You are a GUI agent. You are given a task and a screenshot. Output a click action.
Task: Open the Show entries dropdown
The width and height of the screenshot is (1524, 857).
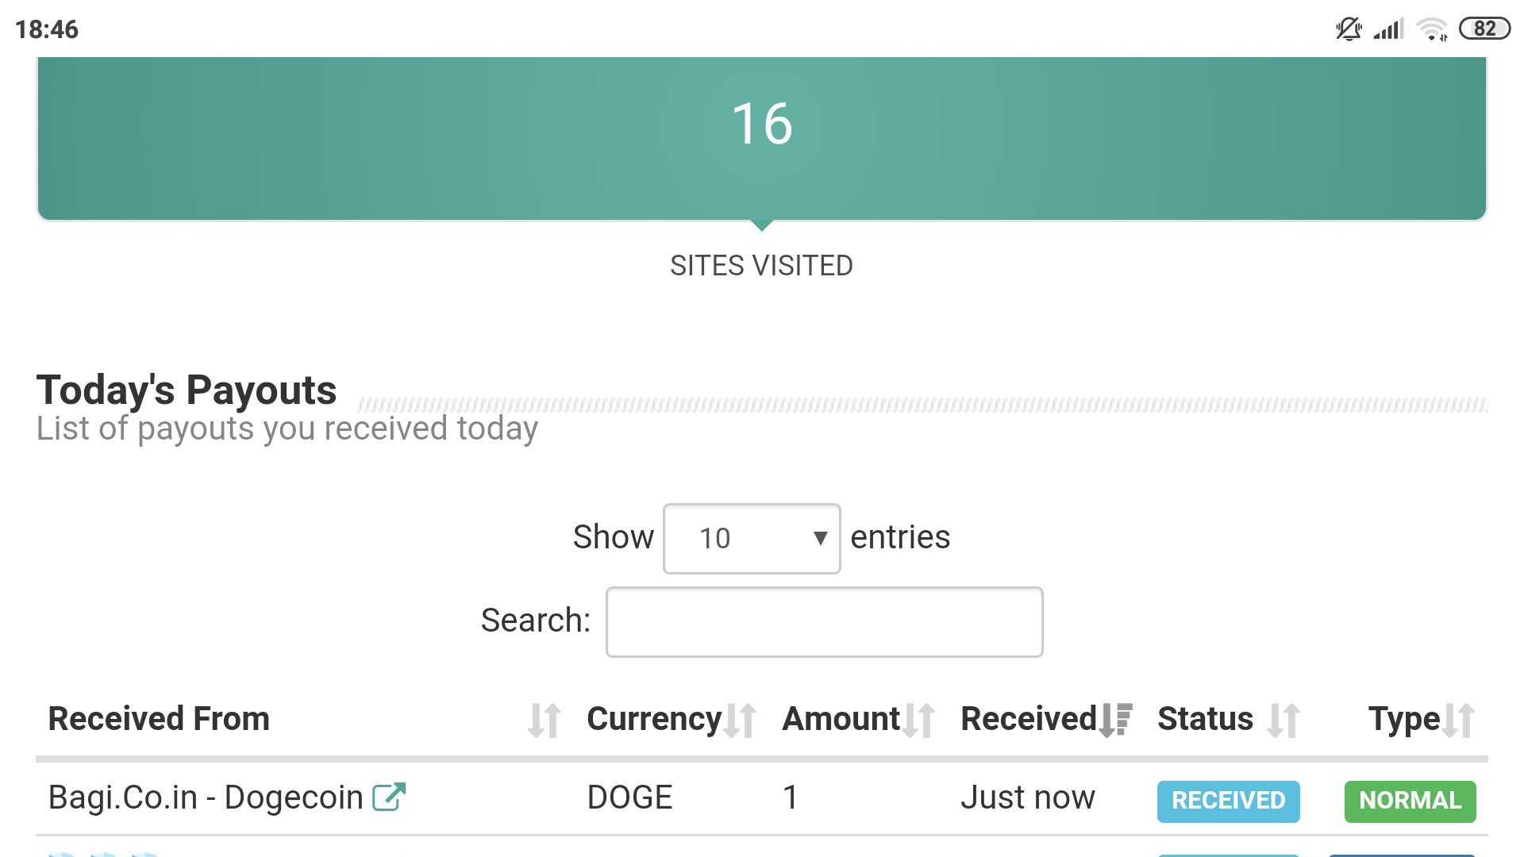coord(751,538)
